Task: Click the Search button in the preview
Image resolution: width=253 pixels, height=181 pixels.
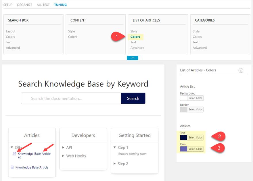Action: tap(133, 98)
